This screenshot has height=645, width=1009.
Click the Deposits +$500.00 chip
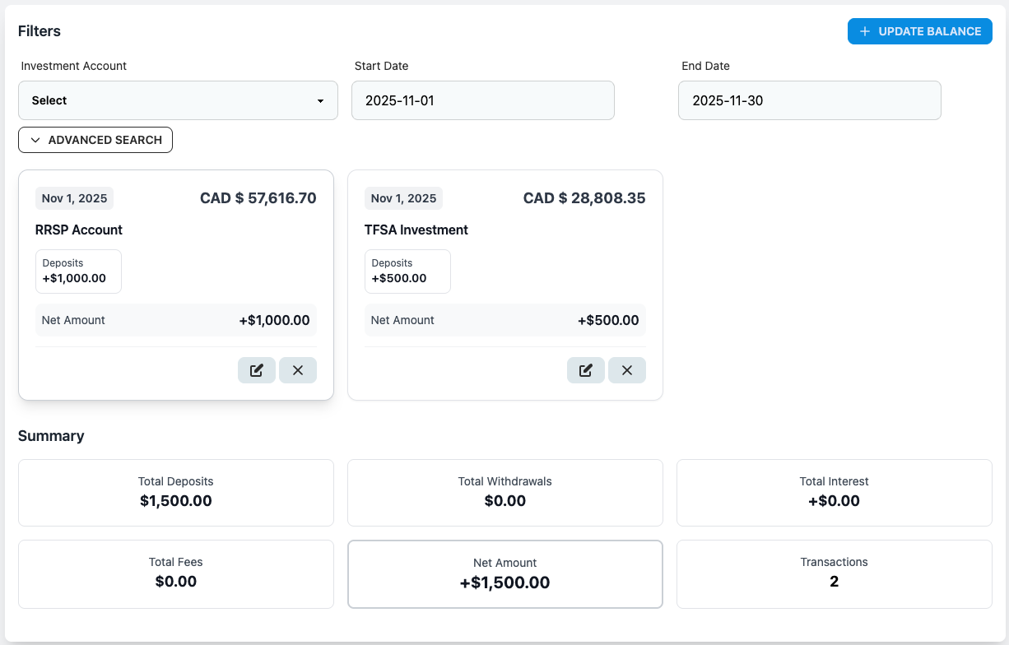tap(407, 271)
